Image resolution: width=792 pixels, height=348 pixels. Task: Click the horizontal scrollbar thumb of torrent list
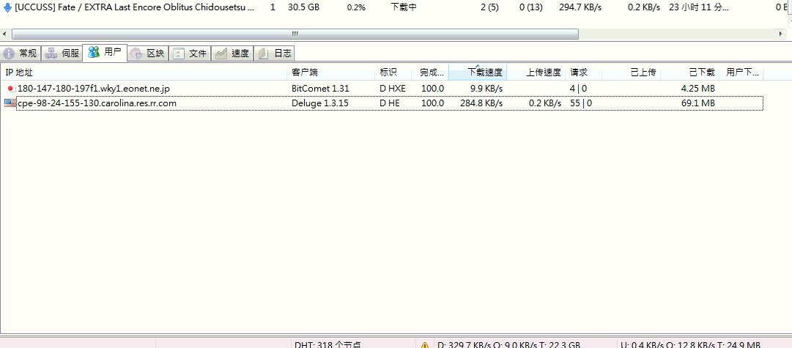[x=295, y=34]
